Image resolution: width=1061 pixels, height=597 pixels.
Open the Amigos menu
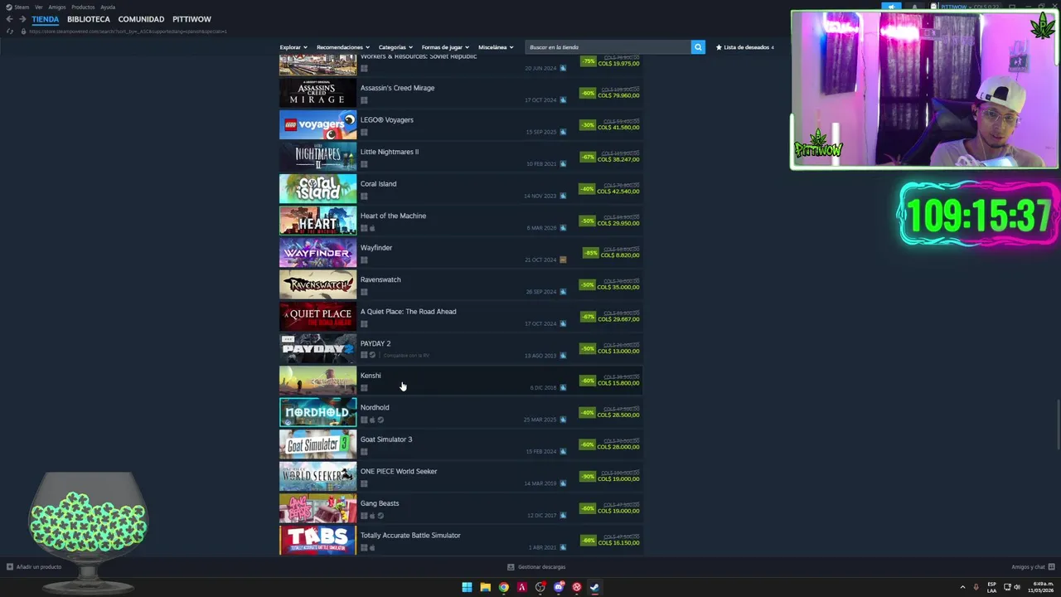(x=57, y=7)
